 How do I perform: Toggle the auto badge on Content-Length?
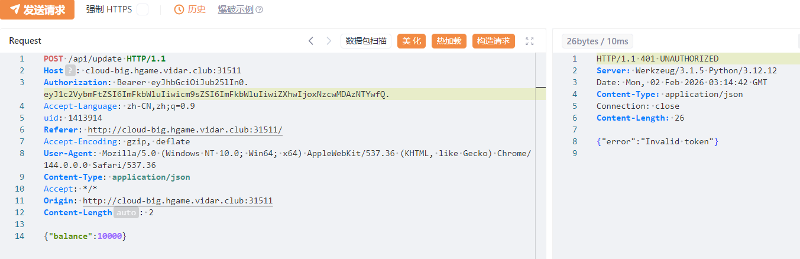[x=126, y=212]
